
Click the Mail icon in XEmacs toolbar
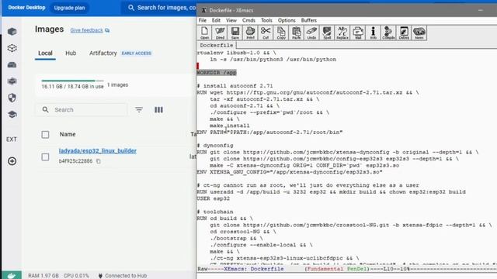click(357, 33)
